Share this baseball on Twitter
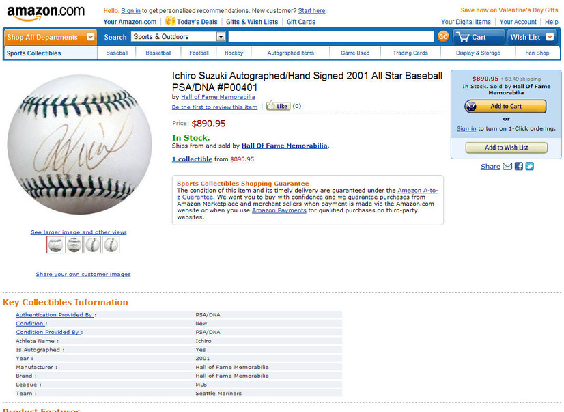This screenshot has height=412, width=564. tap(529, 166)
